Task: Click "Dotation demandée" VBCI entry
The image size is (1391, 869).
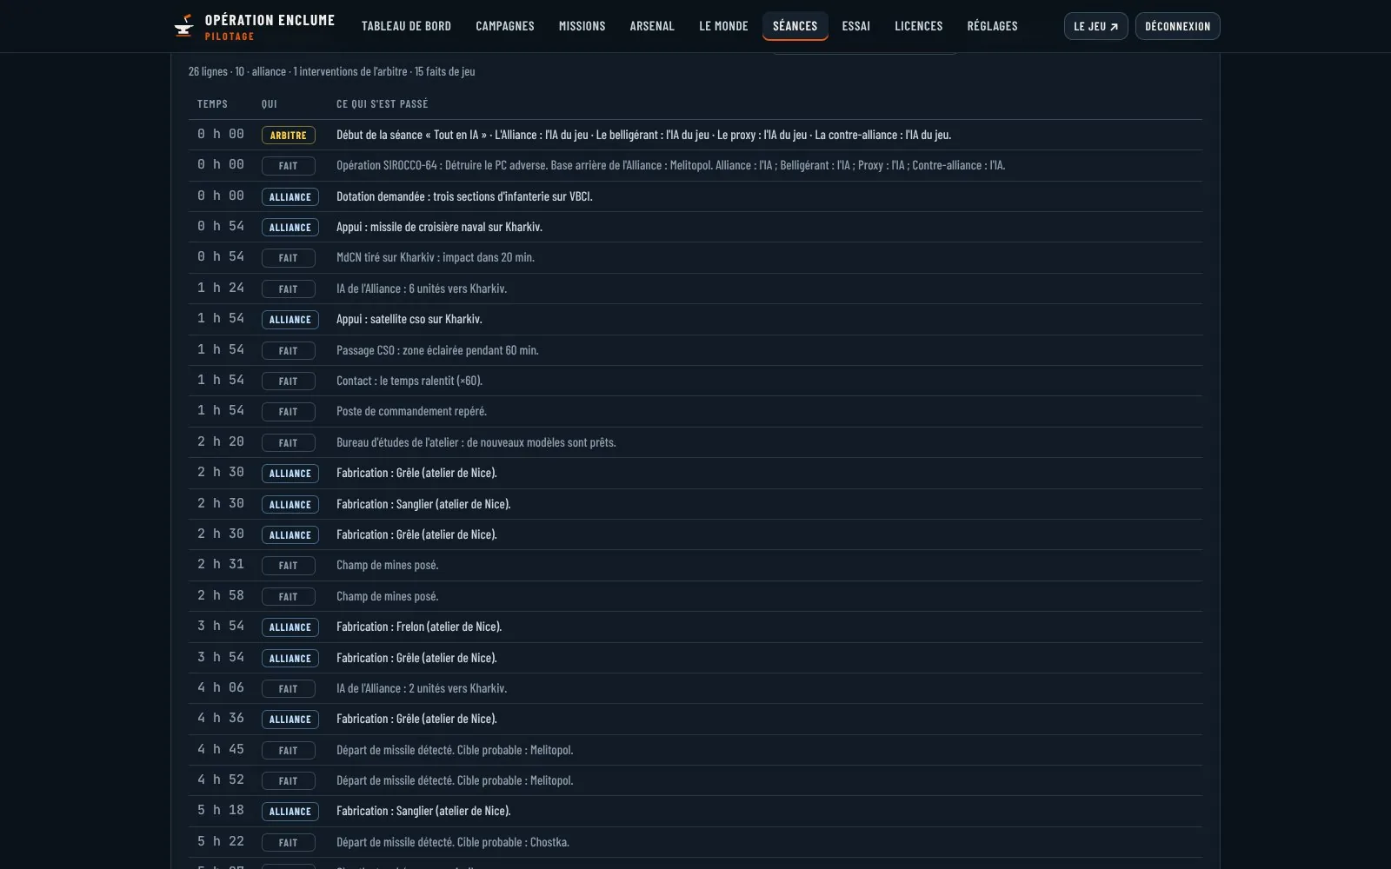Action: (x=464, y=196)
